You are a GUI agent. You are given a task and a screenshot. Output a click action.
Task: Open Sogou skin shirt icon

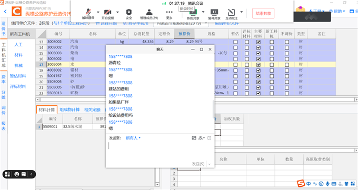346,184
